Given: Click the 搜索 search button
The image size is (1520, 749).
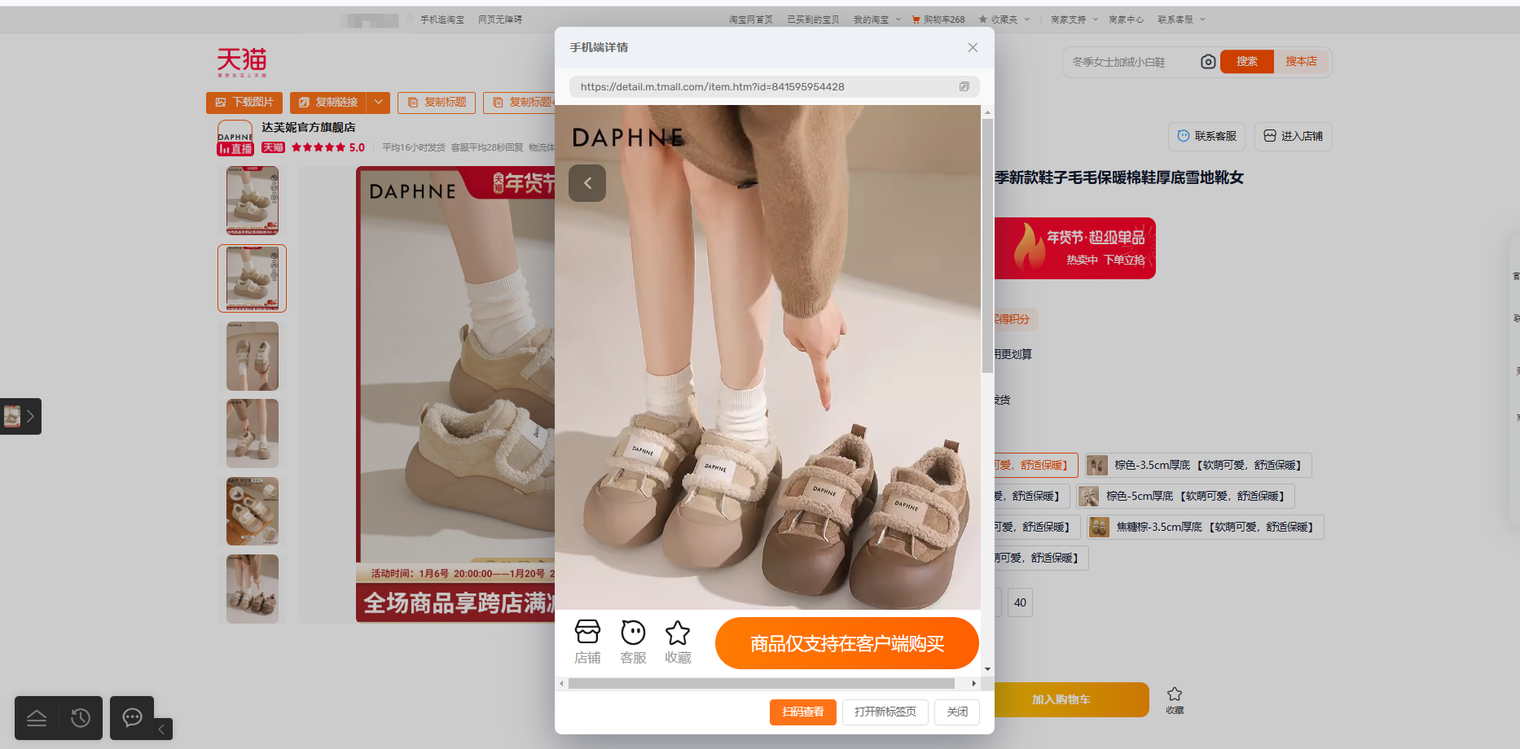Looking at the screenshot, I should [1247, 62].
